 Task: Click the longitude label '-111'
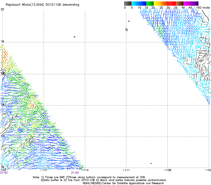pos(126,170)
